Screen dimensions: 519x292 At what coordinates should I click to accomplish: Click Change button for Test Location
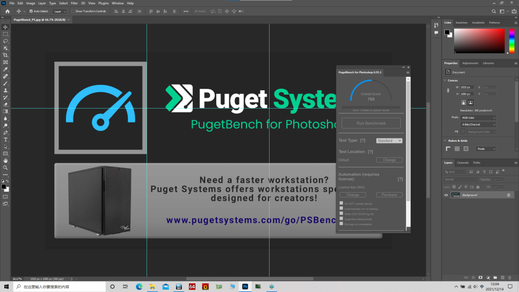tap(389, 160)
